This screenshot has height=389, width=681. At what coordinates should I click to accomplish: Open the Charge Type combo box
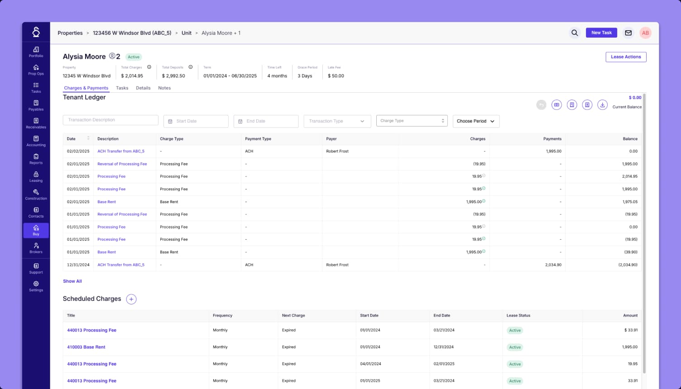412,120
